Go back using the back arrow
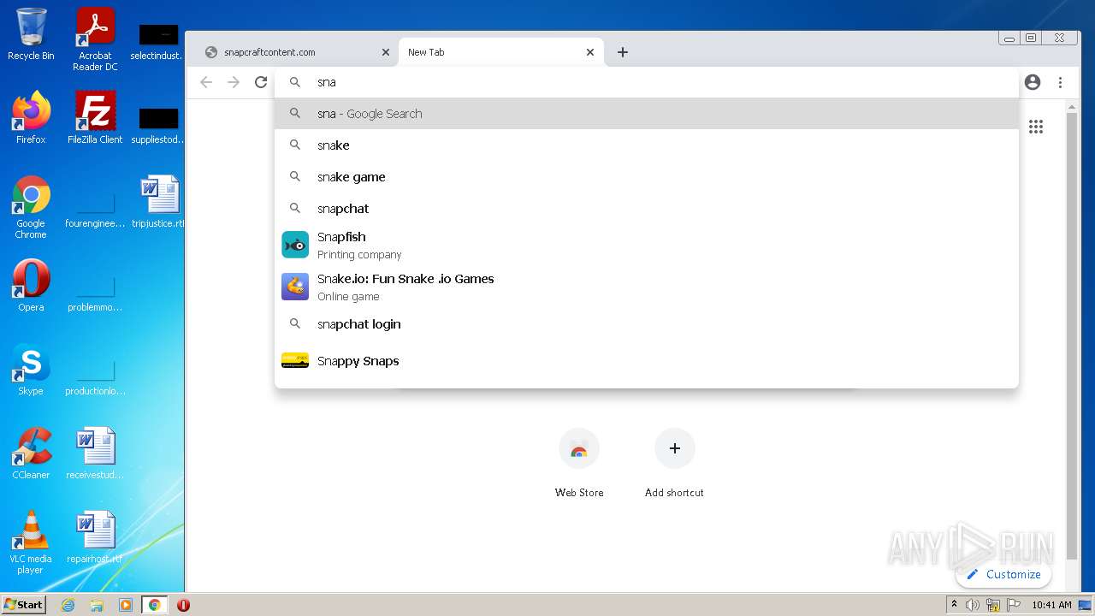The height and width of the screenshot is (616, 1095). [x=206, y=82]
